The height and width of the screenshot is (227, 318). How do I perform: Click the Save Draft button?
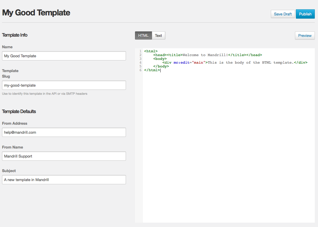tap(283, 14)
